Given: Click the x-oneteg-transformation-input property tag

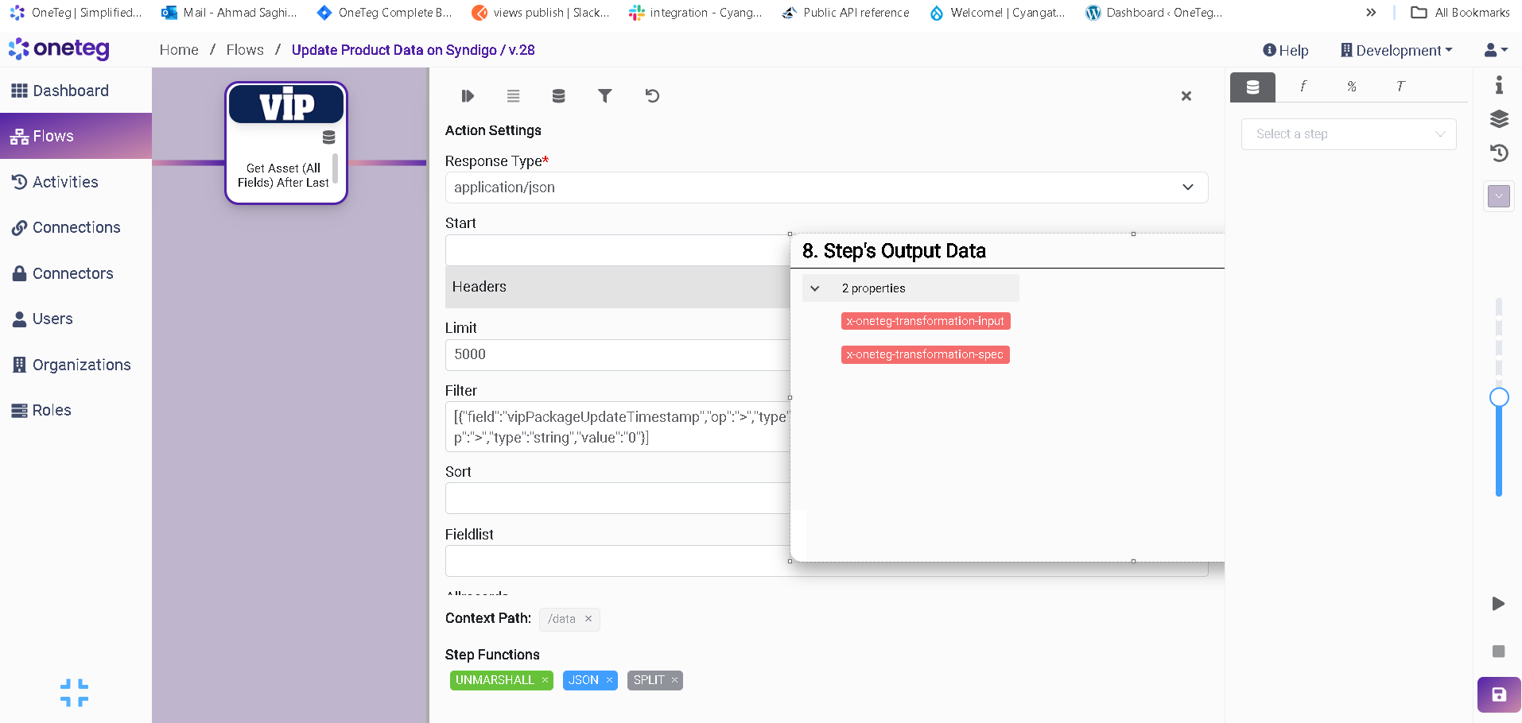Looking at the screenshot, I should (x=925, y=321).
